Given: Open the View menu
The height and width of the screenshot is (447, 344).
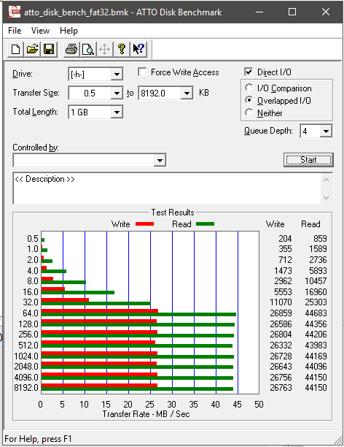Looking at the screenshot, I should coord(40,31).
